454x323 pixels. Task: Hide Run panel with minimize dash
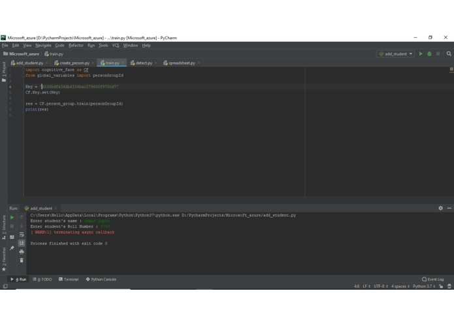449,208
